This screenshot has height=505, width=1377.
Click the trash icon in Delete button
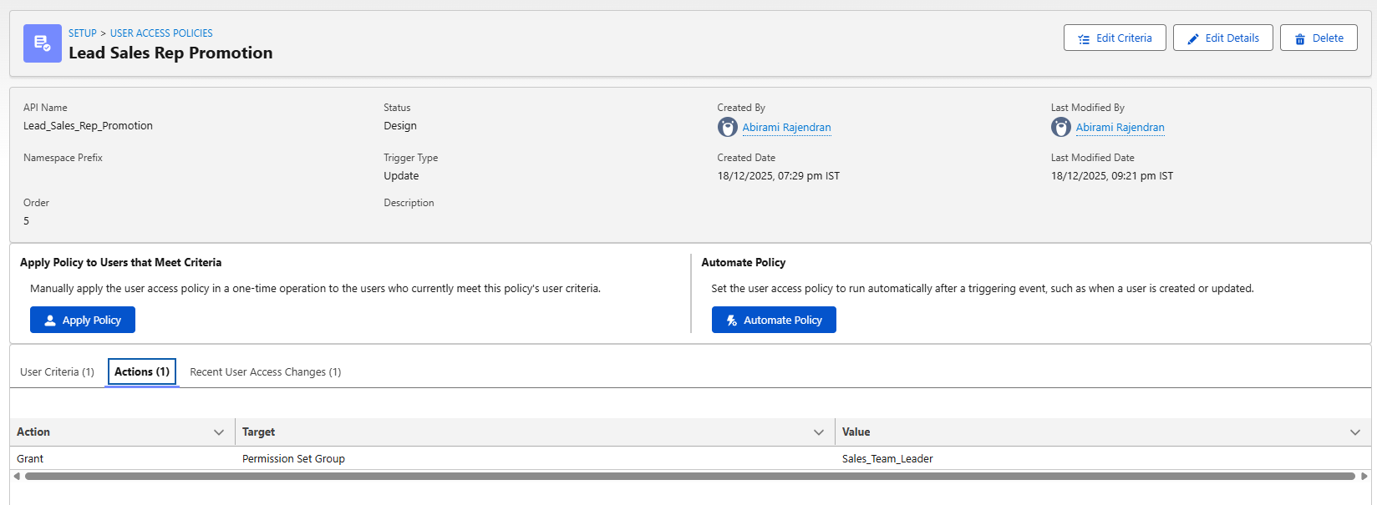coord(1299,38)
